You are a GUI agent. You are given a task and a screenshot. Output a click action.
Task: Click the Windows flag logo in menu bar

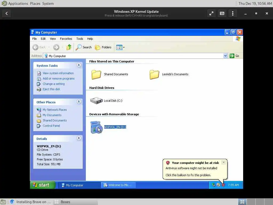[238, 39]
